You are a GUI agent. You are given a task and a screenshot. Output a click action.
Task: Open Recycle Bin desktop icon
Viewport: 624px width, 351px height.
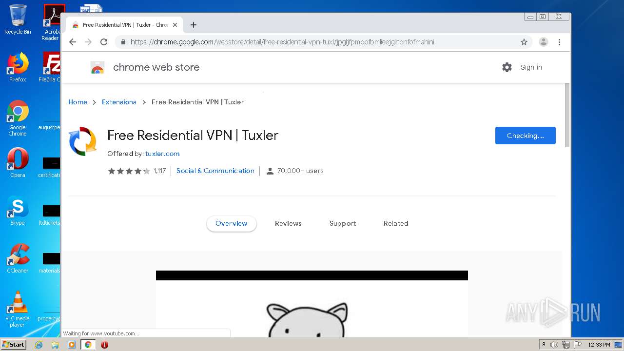pos(18,19)
